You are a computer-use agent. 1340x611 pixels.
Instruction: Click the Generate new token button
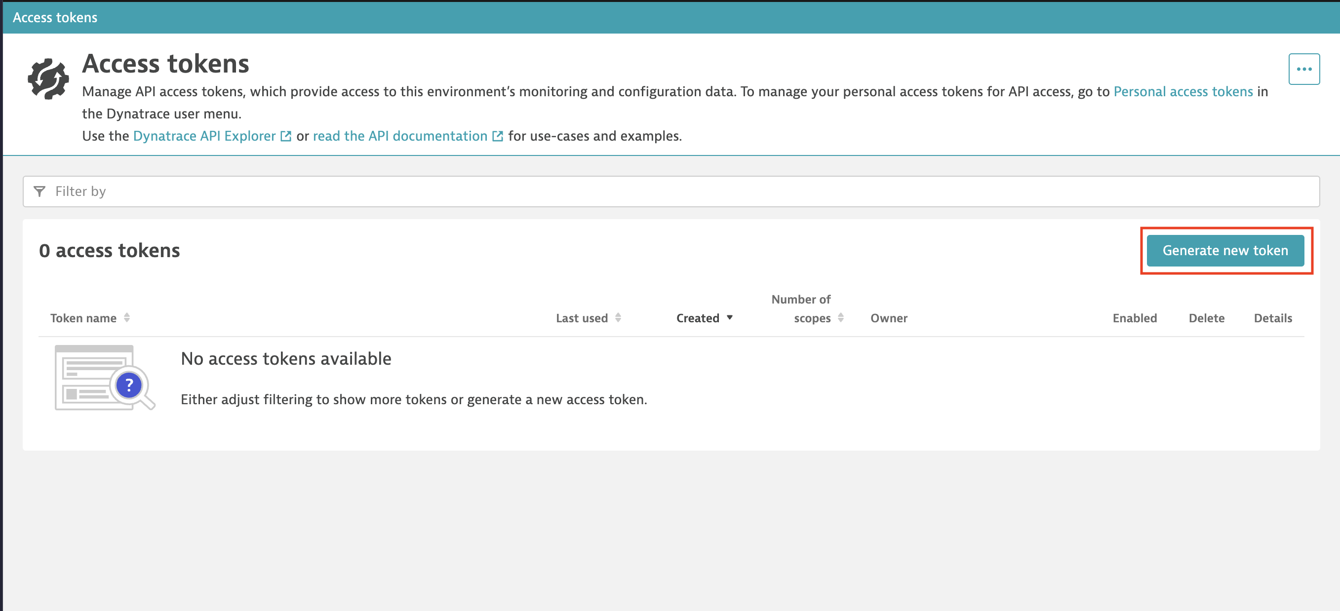[1225, 251]
